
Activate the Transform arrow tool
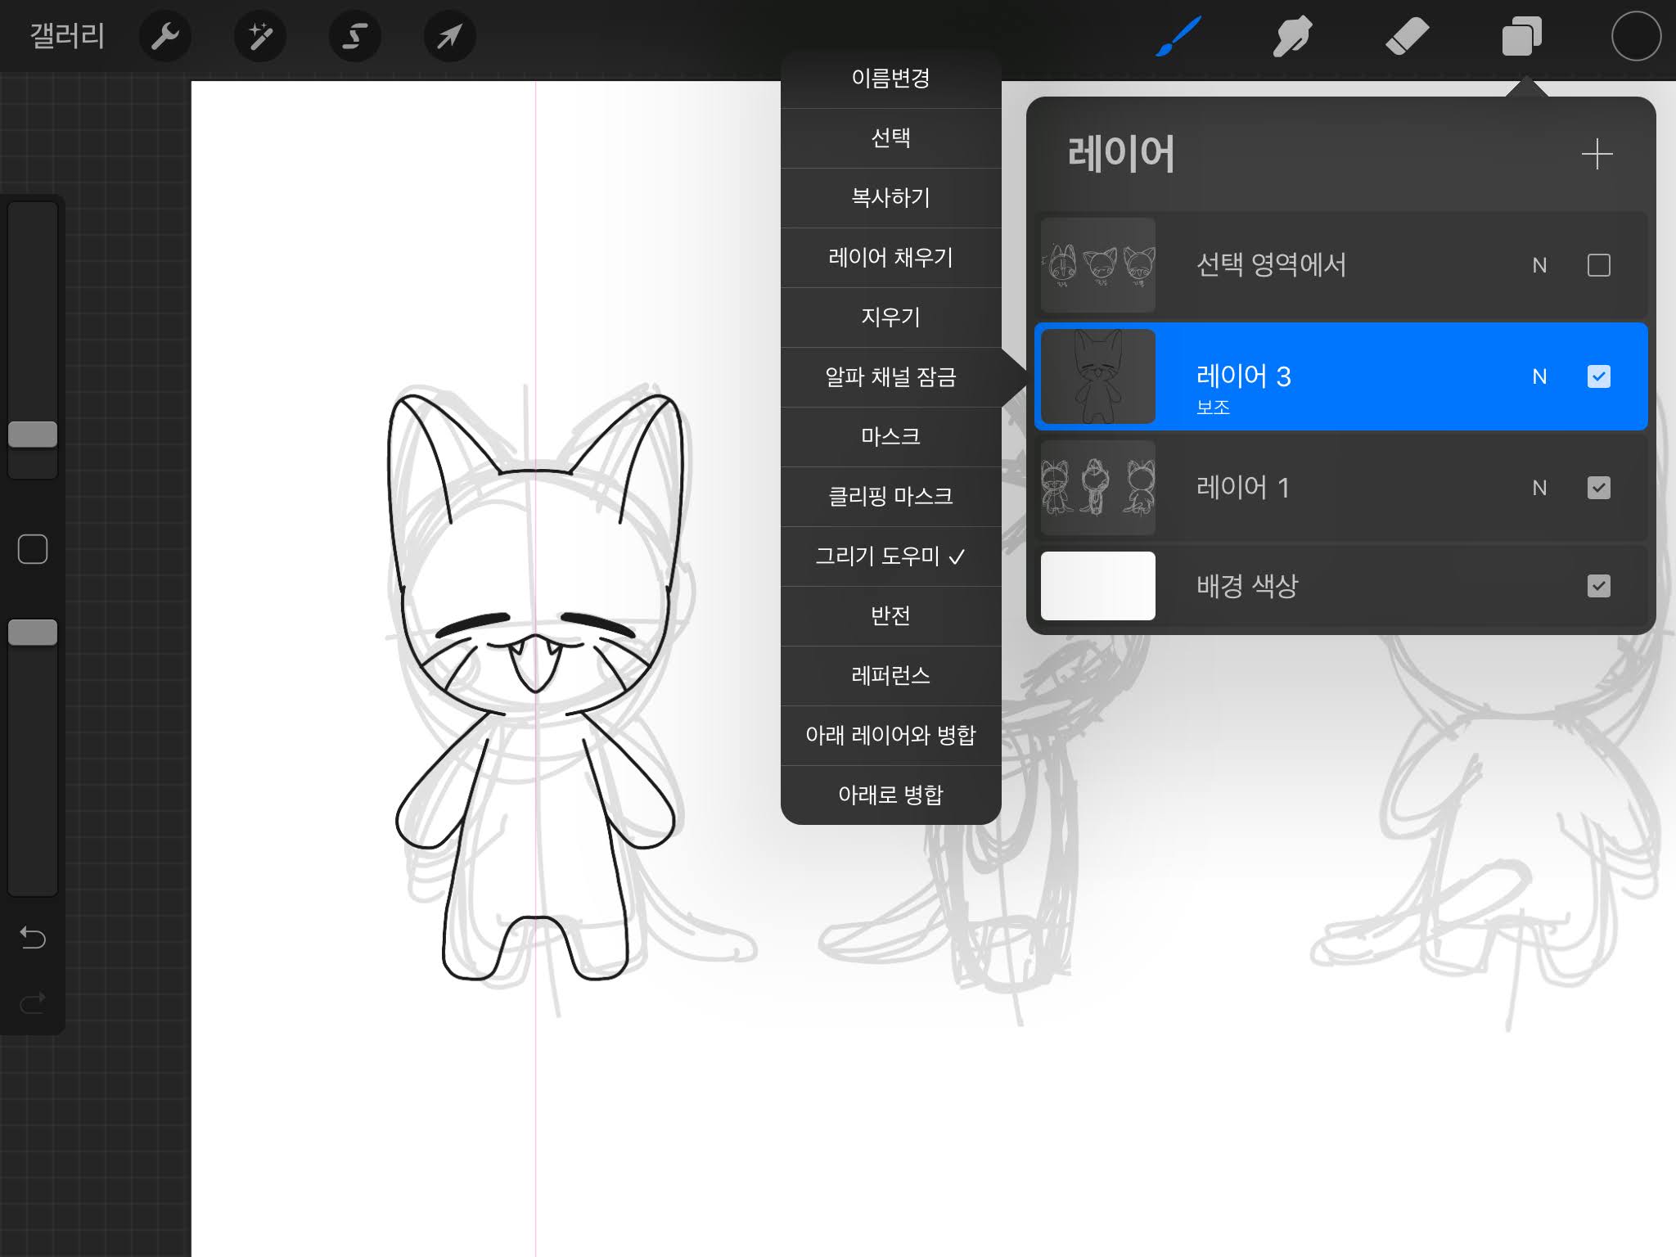point(449,36)
